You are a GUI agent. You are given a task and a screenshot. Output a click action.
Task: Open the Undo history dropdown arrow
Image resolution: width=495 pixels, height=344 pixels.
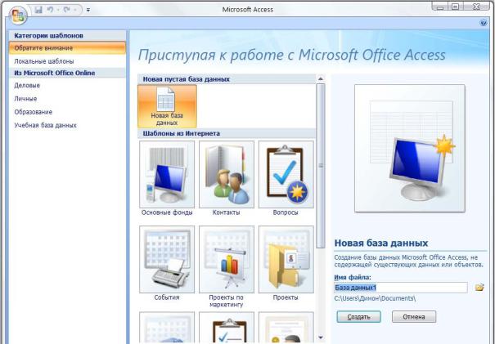coord(58,10)
